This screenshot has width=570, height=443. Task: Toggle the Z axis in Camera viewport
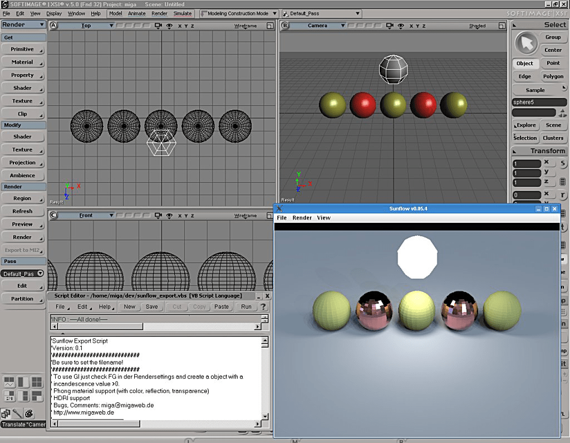pyautogui.click(x=424, y=26)
